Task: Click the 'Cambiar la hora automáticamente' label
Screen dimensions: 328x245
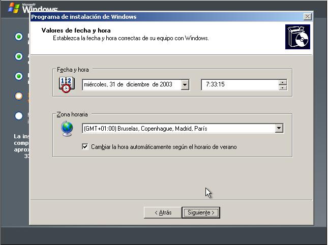Action: (164, 147)
